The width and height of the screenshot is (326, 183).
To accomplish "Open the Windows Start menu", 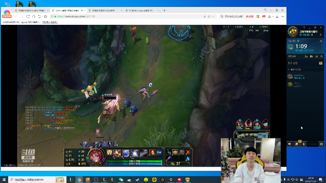I will [4, 179].
